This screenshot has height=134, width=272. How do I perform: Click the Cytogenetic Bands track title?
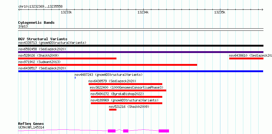(x=36, y=23)
